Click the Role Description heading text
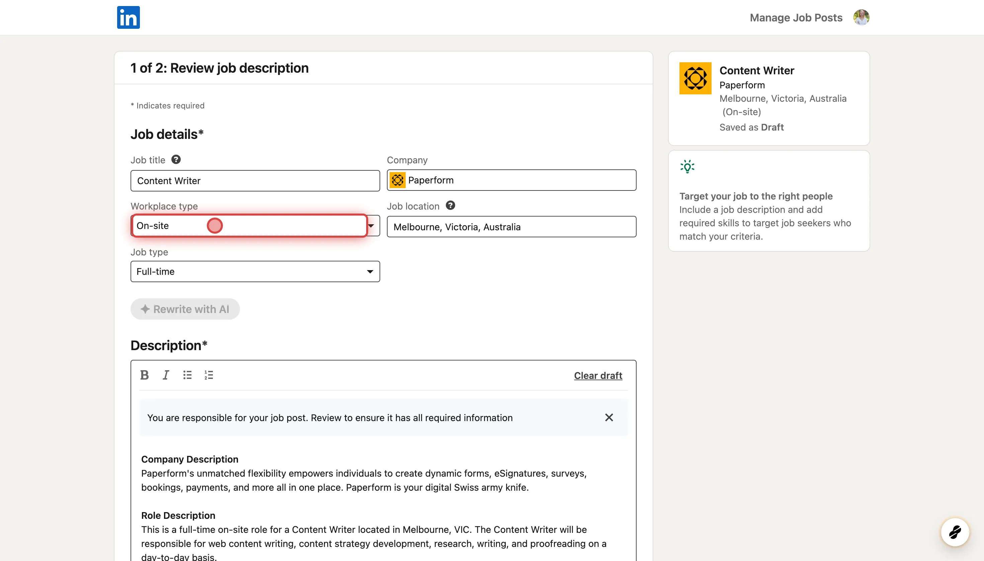984x561 pixels. [x=178, y=515]
